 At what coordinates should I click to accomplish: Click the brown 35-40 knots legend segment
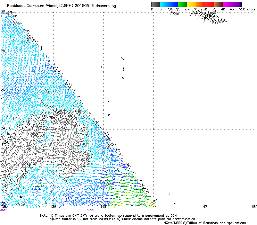(219, 4)
